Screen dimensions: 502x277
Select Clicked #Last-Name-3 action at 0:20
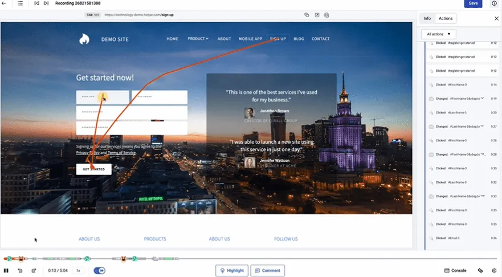463,113
